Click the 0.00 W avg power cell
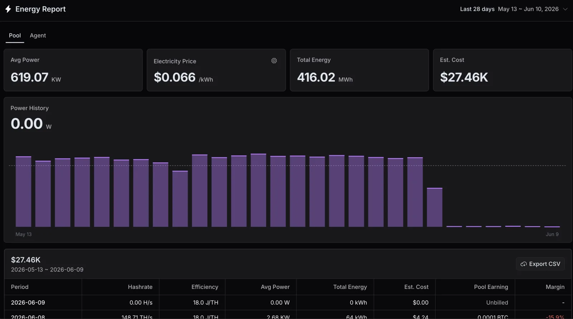573x319 pixels. [280, 303]
